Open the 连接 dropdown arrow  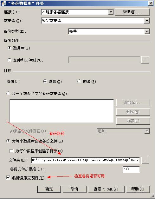[x=111, y=12]
